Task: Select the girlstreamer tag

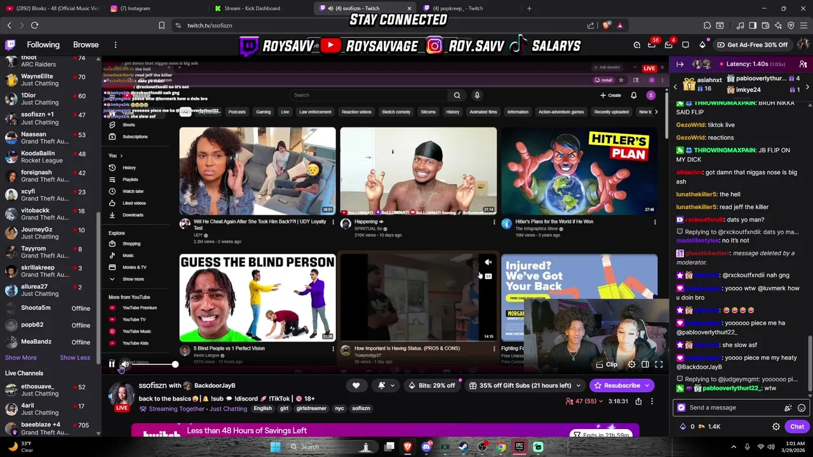Action: coord(311,409)
